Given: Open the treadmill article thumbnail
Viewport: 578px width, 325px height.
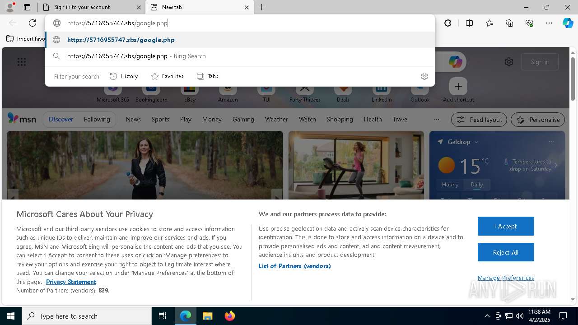Looking at the screenshot, I should pos(356,165).
